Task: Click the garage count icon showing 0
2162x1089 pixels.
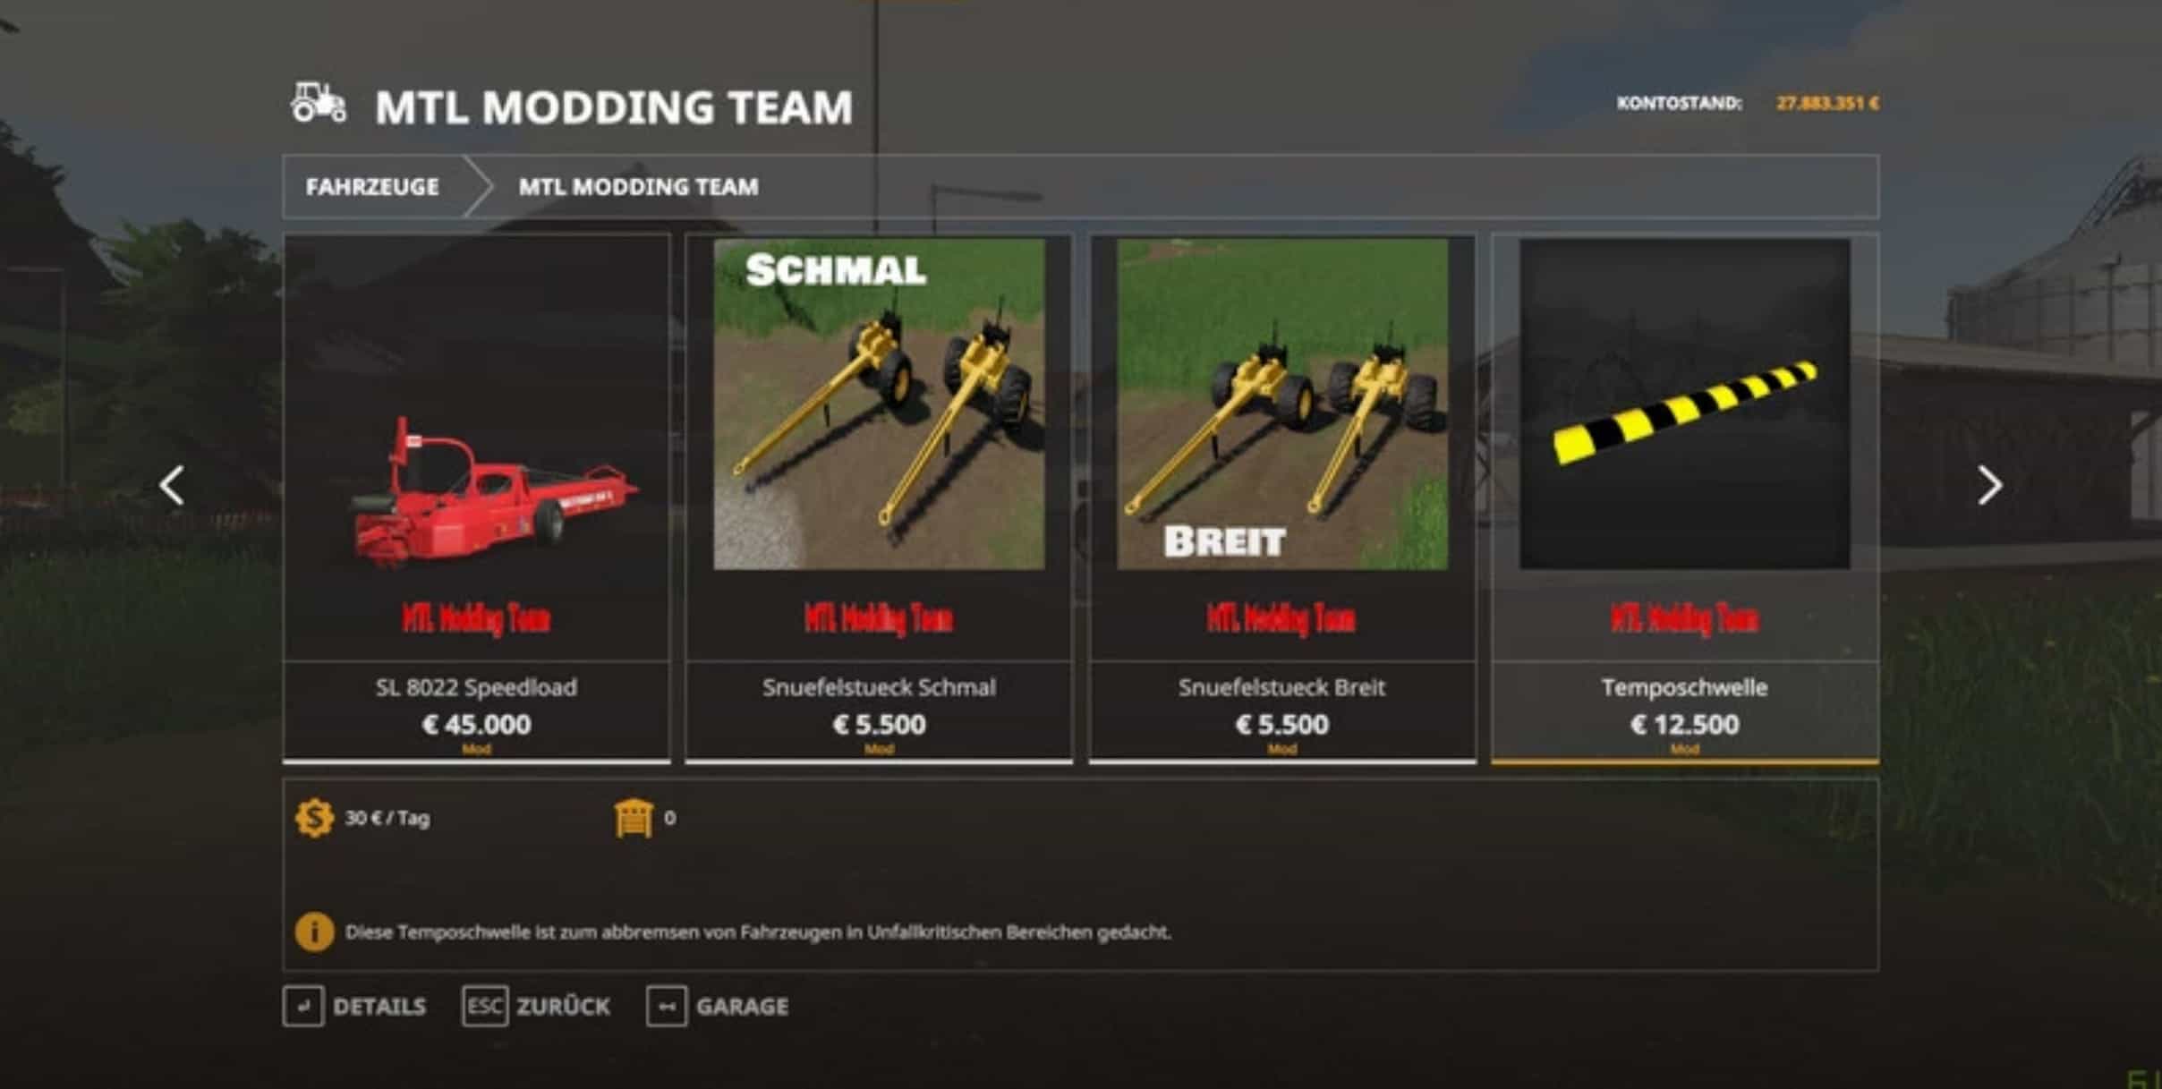Action: coord(634,818)
